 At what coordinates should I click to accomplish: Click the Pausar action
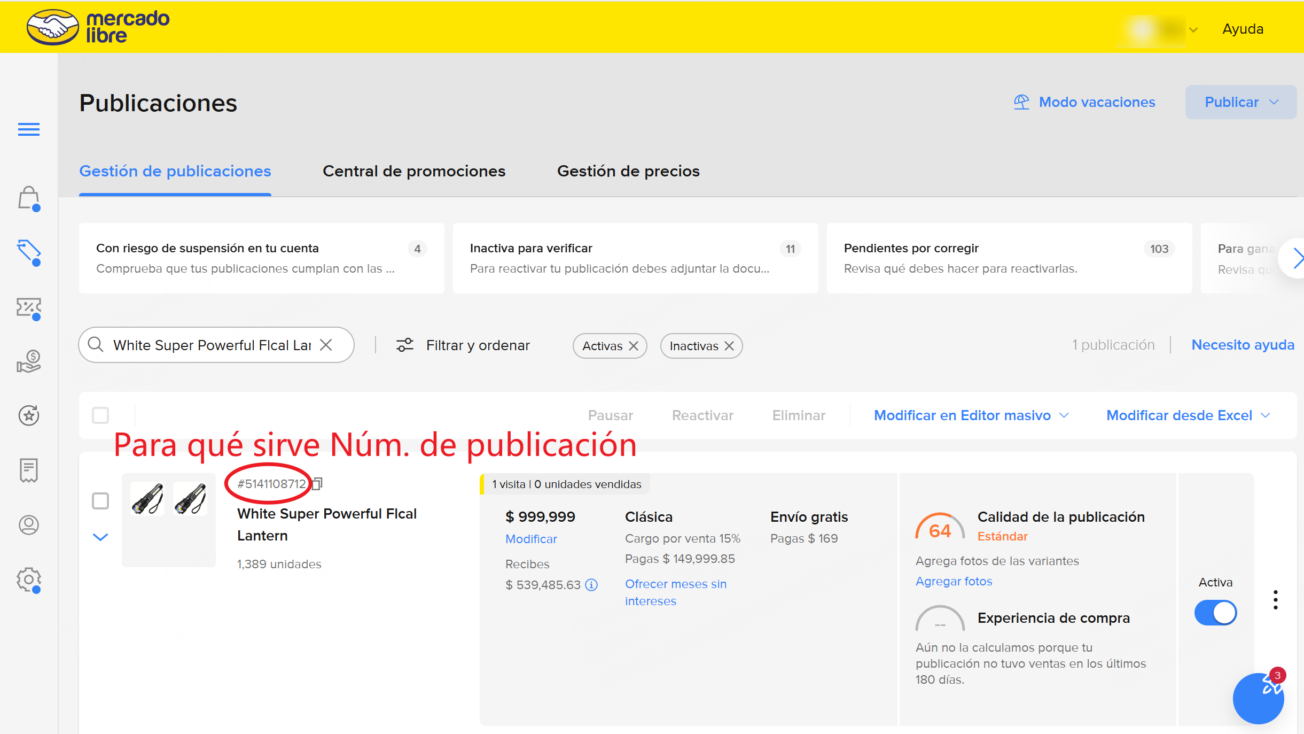click(611, 415)
